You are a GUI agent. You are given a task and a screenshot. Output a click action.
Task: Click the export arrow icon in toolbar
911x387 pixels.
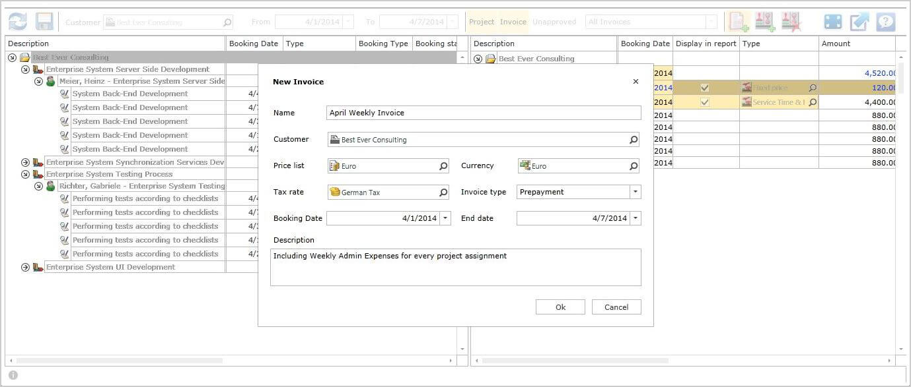pyautogui.click(x=859, y=22)
